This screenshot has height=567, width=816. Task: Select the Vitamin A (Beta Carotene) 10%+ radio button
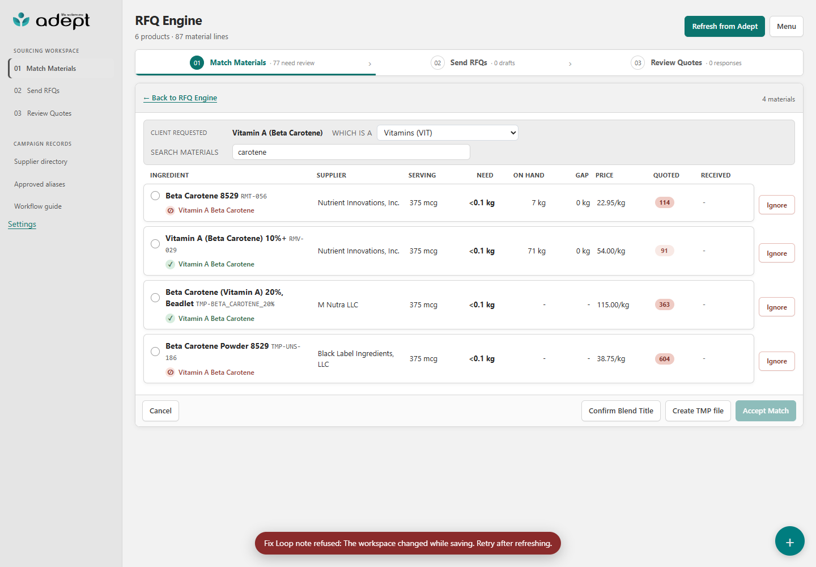coord(155,244)
